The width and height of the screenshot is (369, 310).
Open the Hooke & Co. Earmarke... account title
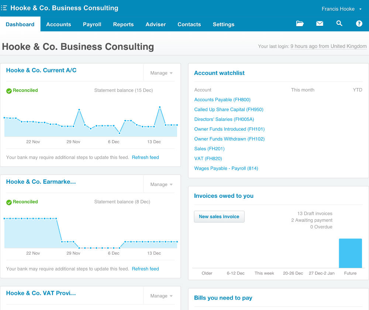click(x=41, y=182)
